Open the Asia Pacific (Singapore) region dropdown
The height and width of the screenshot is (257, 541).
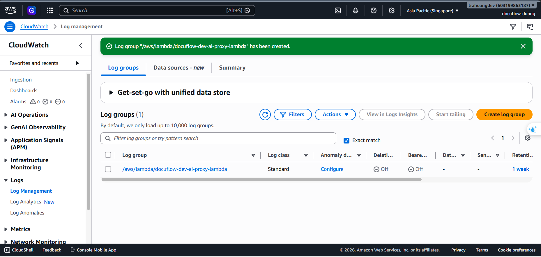coord(433,11)
